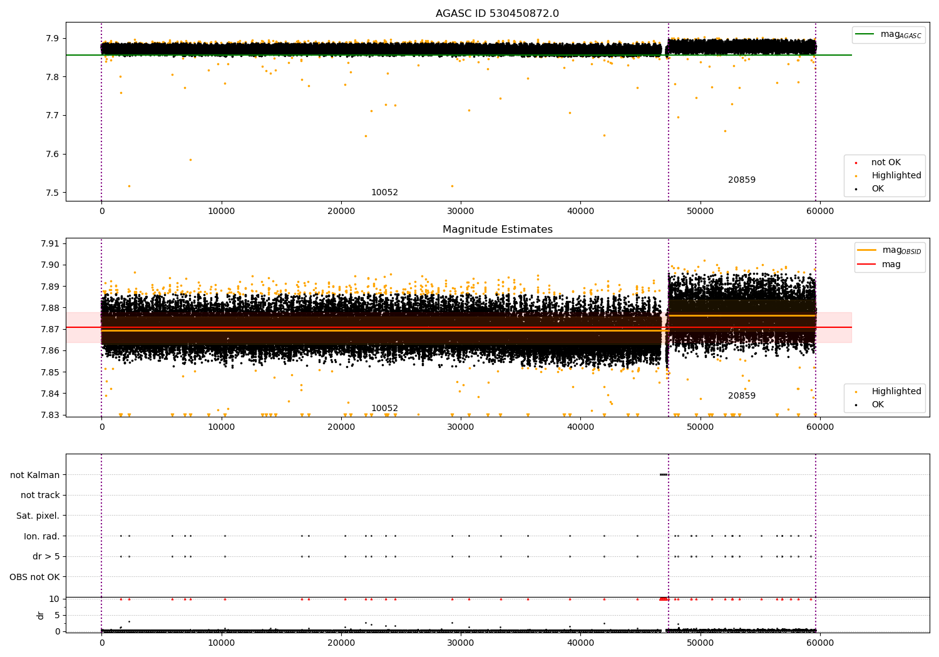
Task: Click the 10052 annotation in Magnitude Estimates plot
Action: pos(384,409)
